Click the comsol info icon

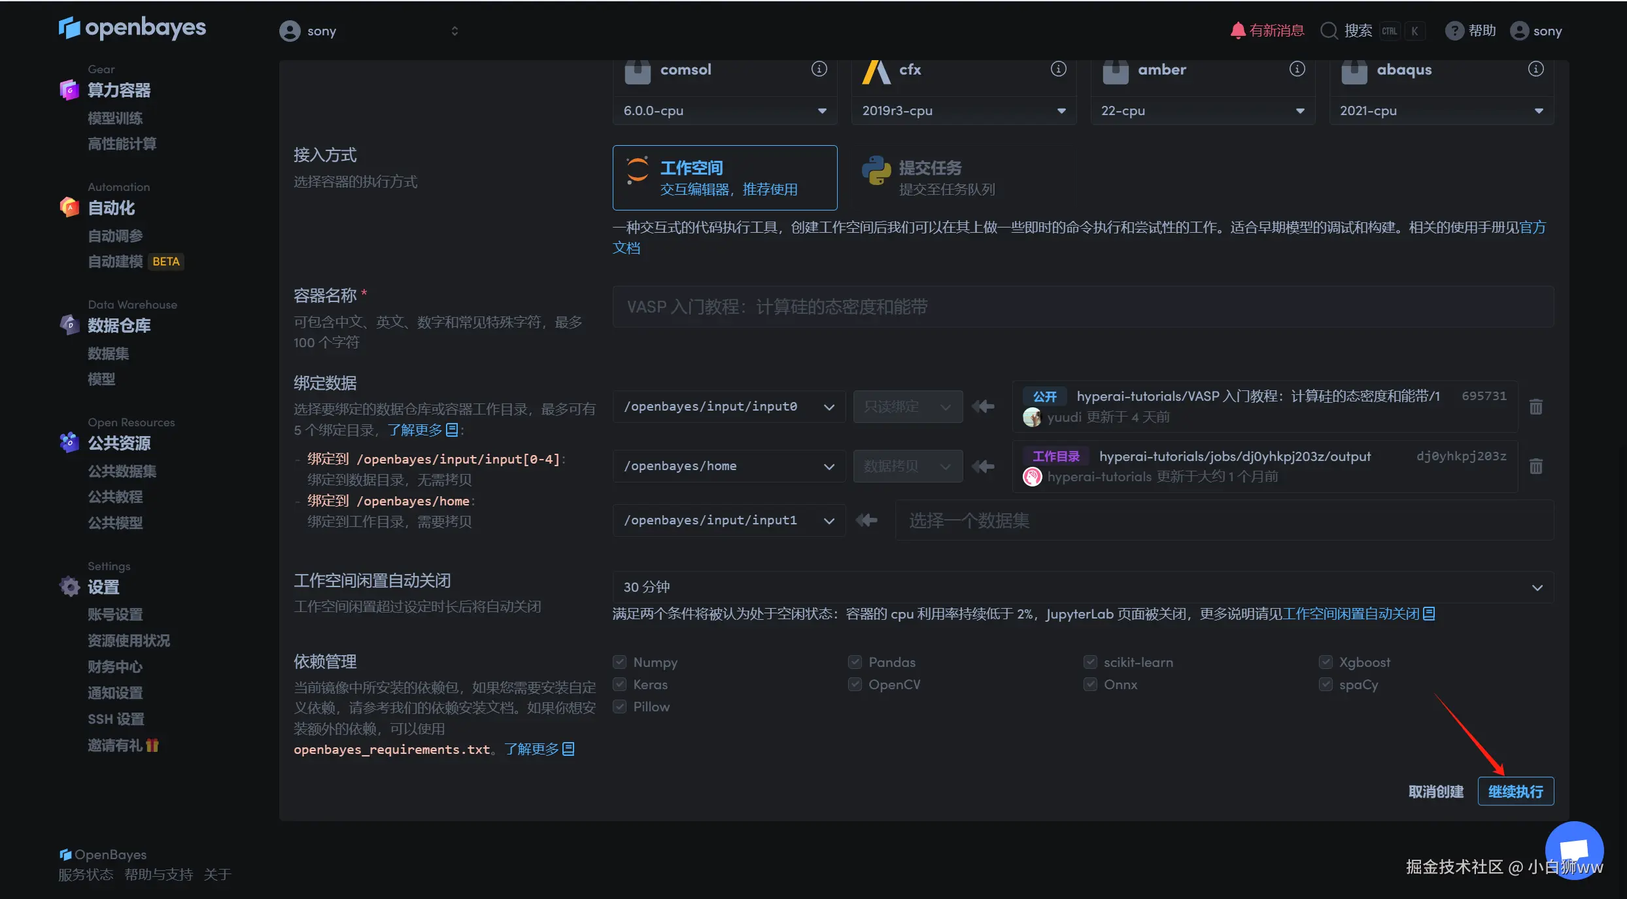[819, 69]
